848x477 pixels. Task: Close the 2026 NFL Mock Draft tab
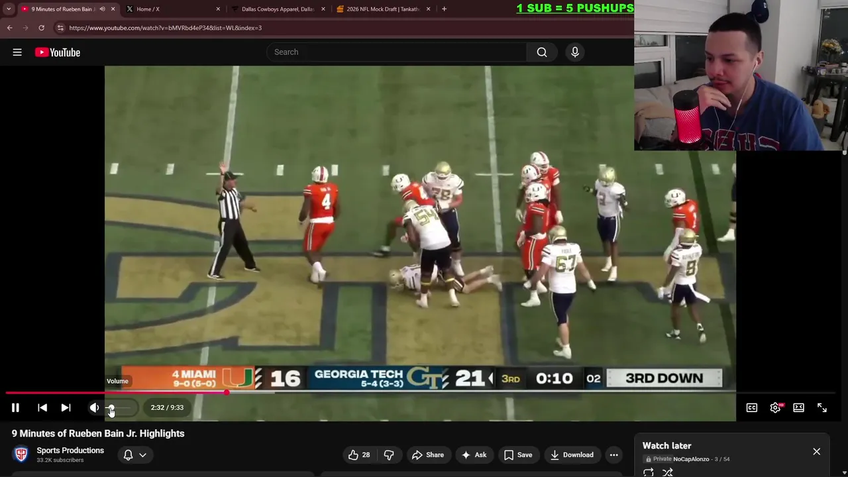click(x=428, y=9)
